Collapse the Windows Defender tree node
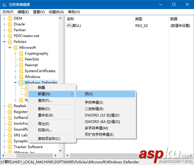Image resolution: width=194 pixels, height=165 pixels. 15,83
